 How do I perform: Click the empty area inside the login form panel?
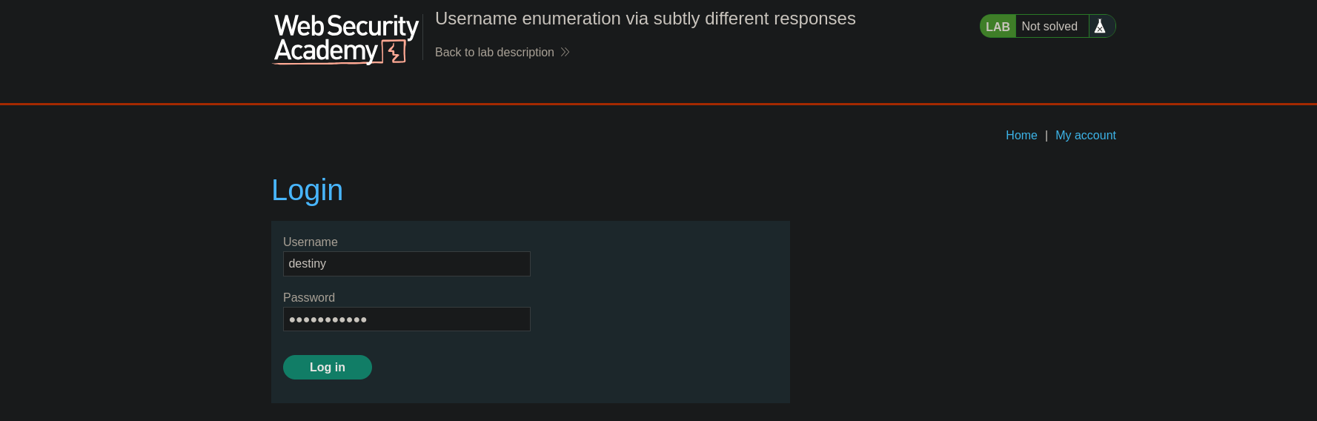click(x=660, y=311)
